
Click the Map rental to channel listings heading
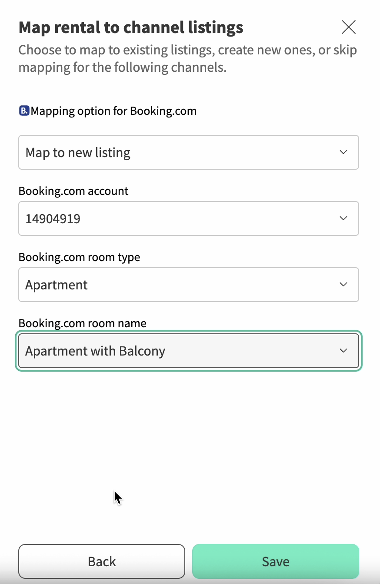point(131,27)
